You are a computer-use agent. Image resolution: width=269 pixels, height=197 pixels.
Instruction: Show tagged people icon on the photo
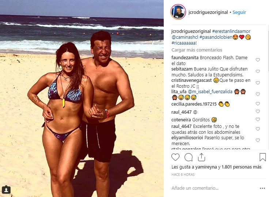click(x=6, y=190)
